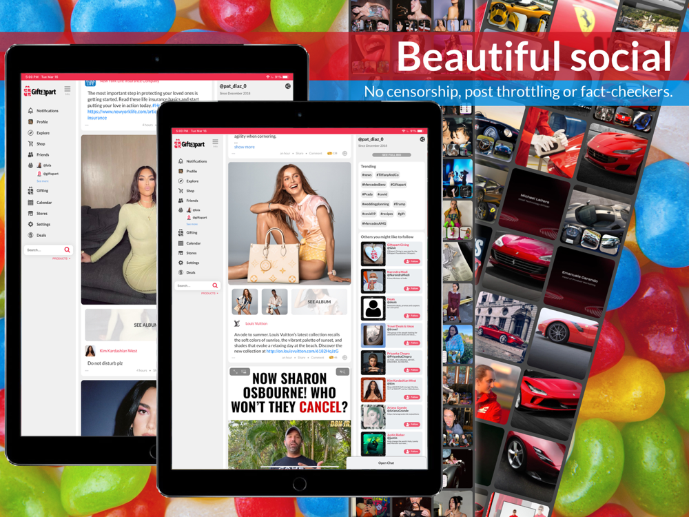The height and width of the screenshot is (517, 689).
Task: Click search magnifier on back iPad
Action: (x=68, y=250)
